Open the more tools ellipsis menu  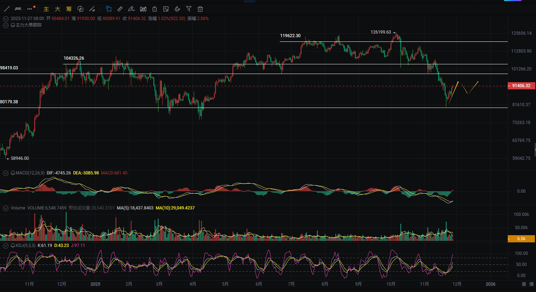click(x=30, y=9)
